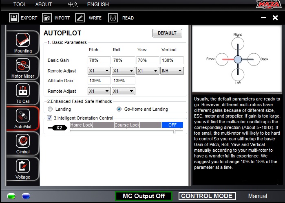The image size is (285, 203).
Task: Open the Tx Cali calibration icon
Action: [23, 90]
